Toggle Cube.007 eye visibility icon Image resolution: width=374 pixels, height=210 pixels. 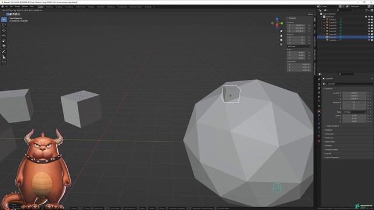(369, 37)
